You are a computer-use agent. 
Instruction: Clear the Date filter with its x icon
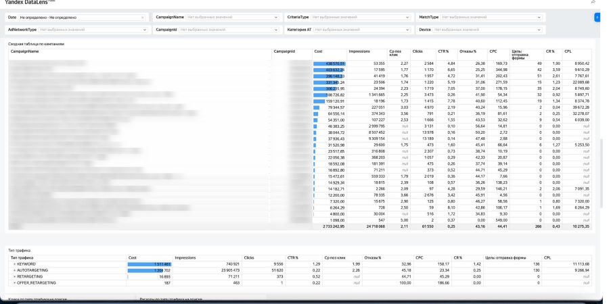[x=142, y=18]
